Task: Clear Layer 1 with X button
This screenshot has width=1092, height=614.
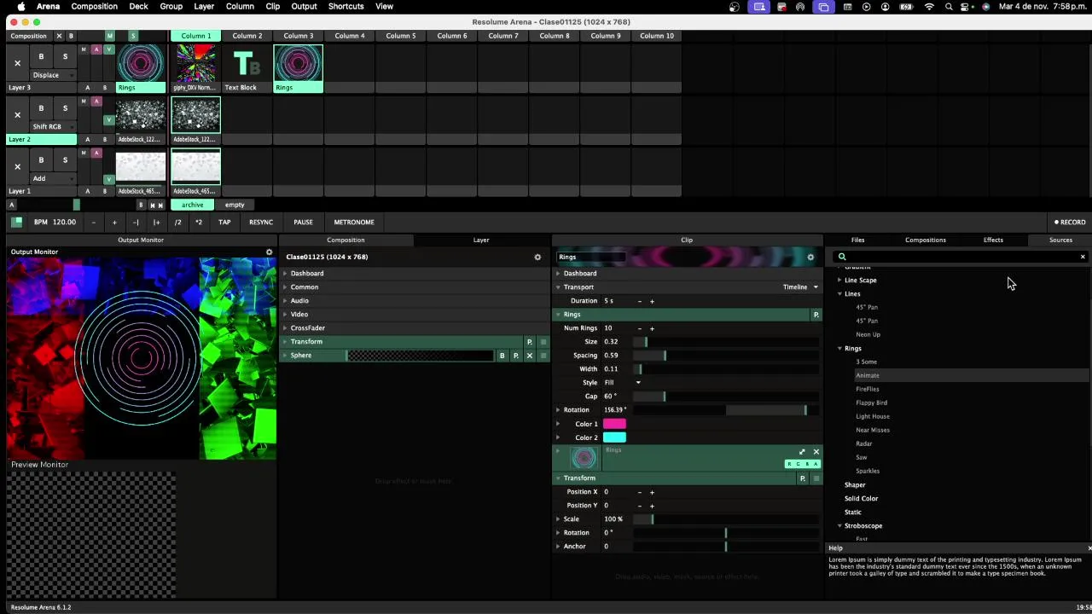Action: (17, 166)
